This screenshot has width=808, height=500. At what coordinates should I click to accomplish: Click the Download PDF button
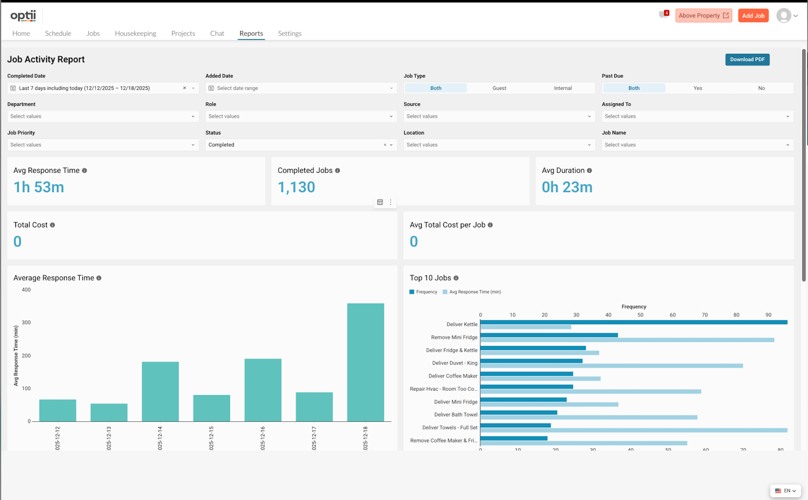747,59
